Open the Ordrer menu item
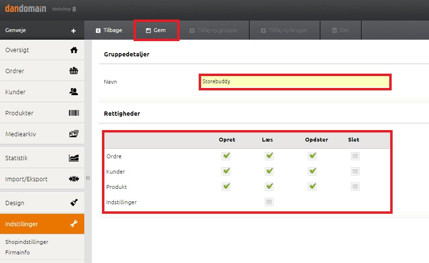This screenshot has width=429, height=263. 42,71
